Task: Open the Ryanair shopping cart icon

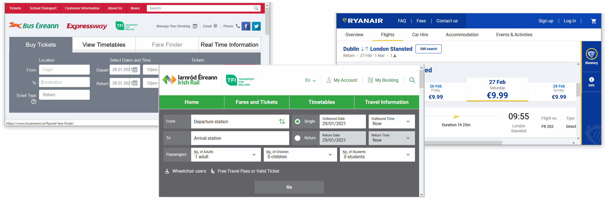Action: coord(593,21)
